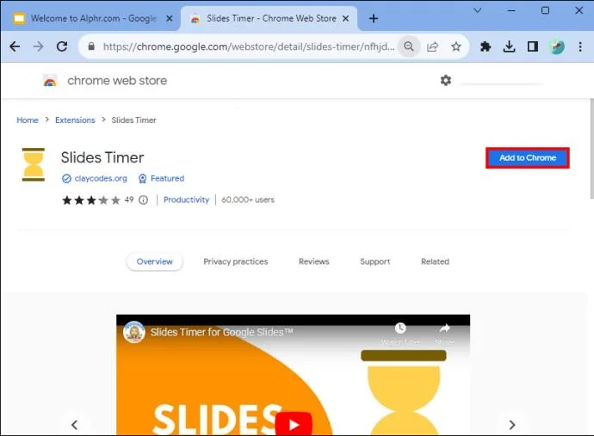Share this page via share icon

[x=432, y=46]
